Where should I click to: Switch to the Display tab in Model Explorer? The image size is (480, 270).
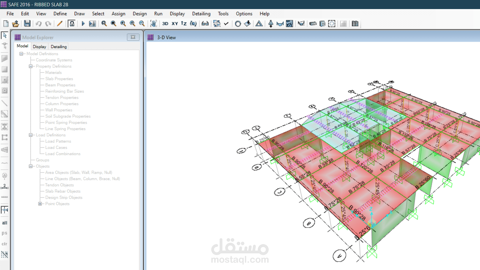point(39,47)
